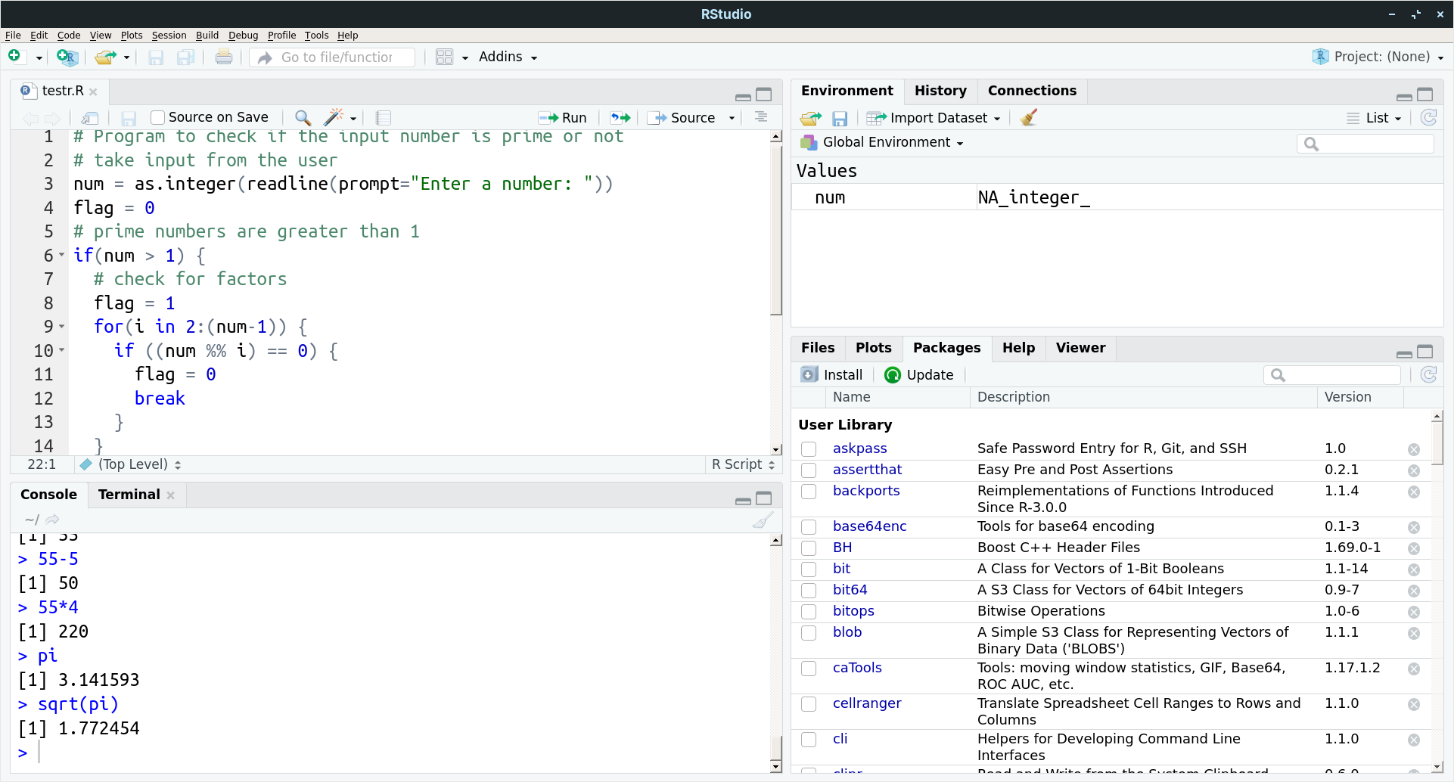
Task: Click the broom icon to clear Environment objects
Action: pos(1029,117)
